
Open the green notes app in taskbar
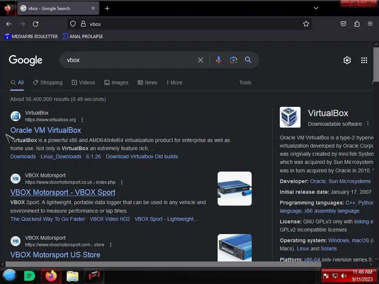pos(30,275)
